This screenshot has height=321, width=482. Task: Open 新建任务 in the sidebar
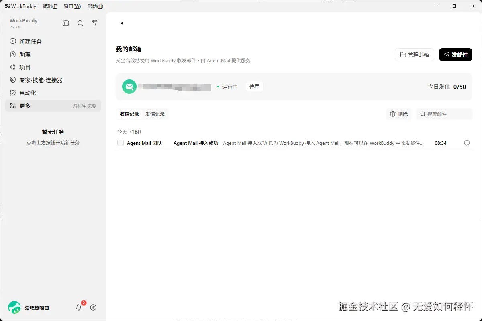pos(53,41)
